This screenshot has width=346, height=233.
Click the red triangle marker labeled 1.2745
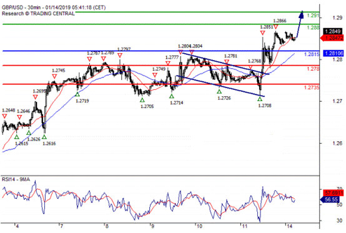point(54,76)
